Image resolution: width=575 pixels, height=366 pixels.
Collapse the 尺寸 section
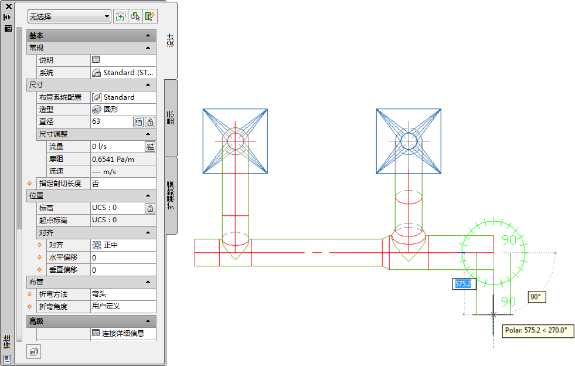[x=148, y=85]
